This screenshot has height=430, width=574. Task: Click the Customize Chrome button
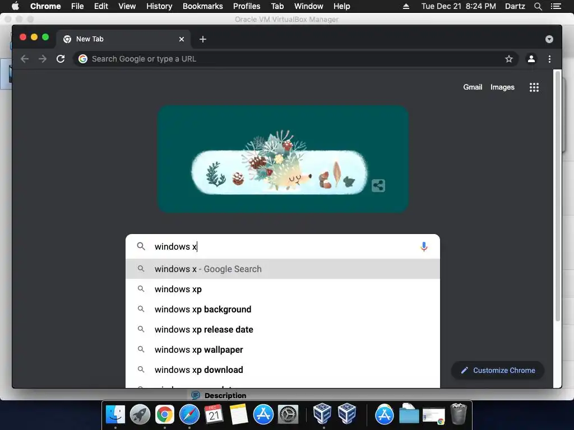[498, 371]
